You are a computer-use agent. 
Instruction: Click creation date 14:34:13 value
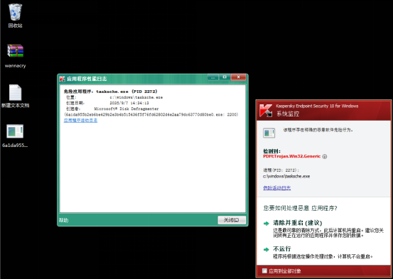coord(129,103)
